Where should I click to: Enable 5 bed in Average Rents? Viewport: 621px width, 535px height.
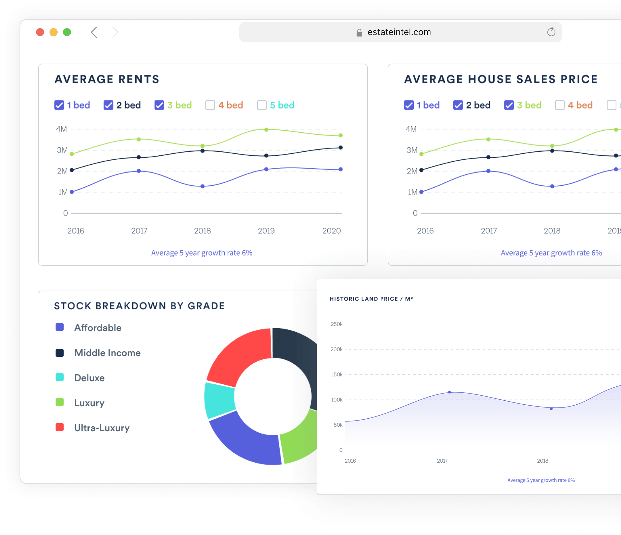pyautogui.click(x=262, y=105)
